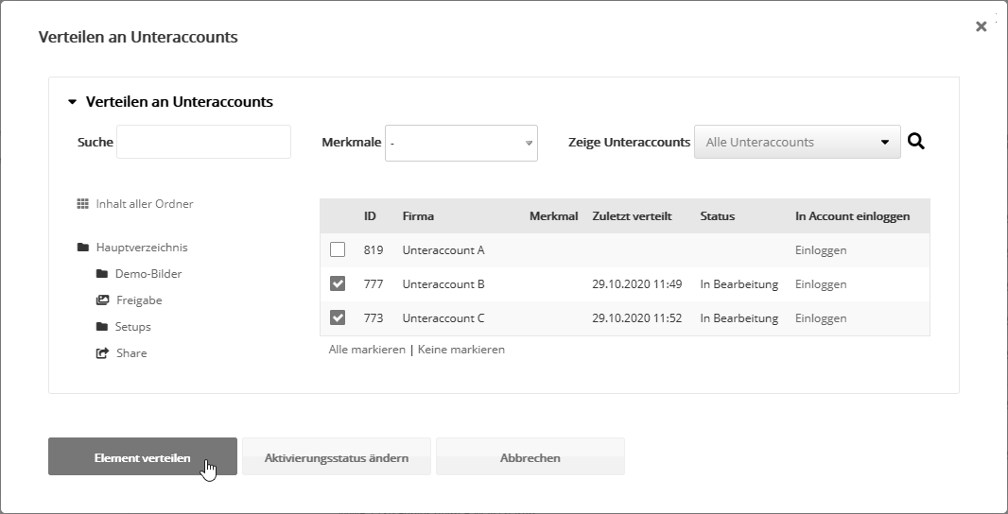The height and width of the screenshot is (514, 1008).
Task: Check the box for Unteraccount A
Action: click(338, 250)
